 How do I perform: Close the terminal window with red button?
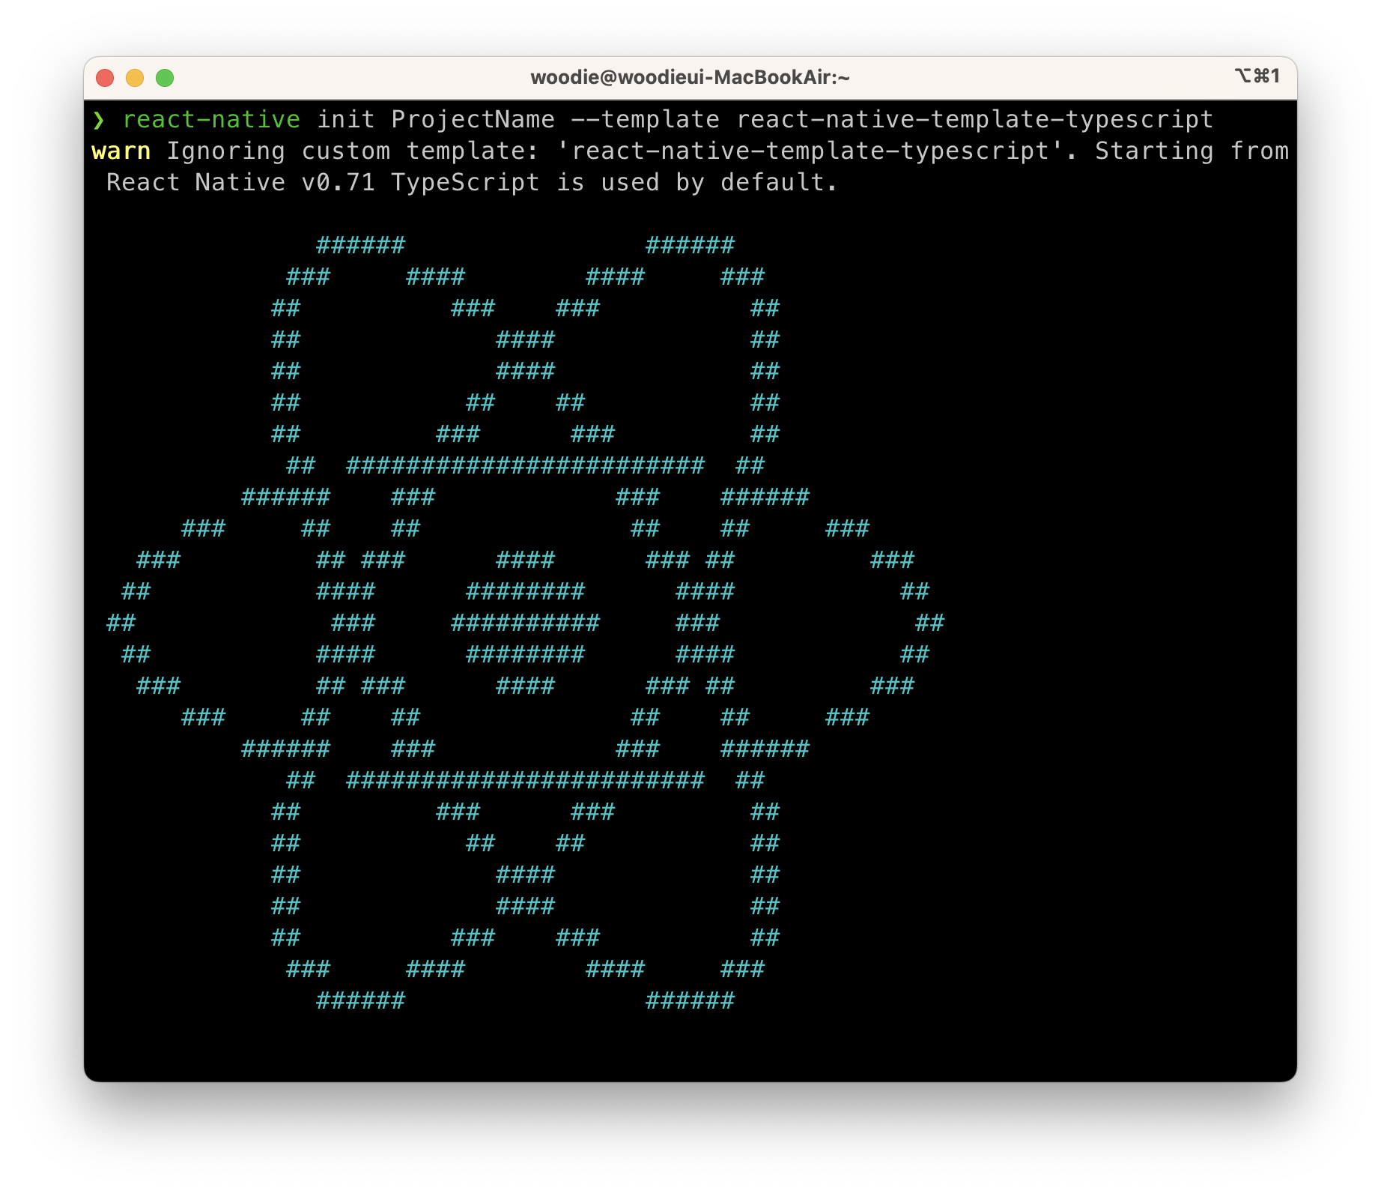click(x=105, y=78)
